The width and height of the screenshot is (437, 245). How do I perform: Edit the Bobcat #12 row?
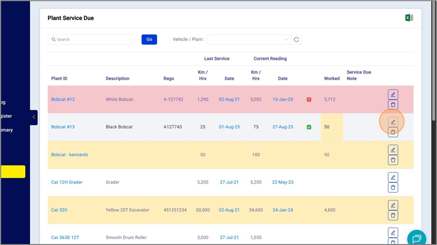coord(393,94)
